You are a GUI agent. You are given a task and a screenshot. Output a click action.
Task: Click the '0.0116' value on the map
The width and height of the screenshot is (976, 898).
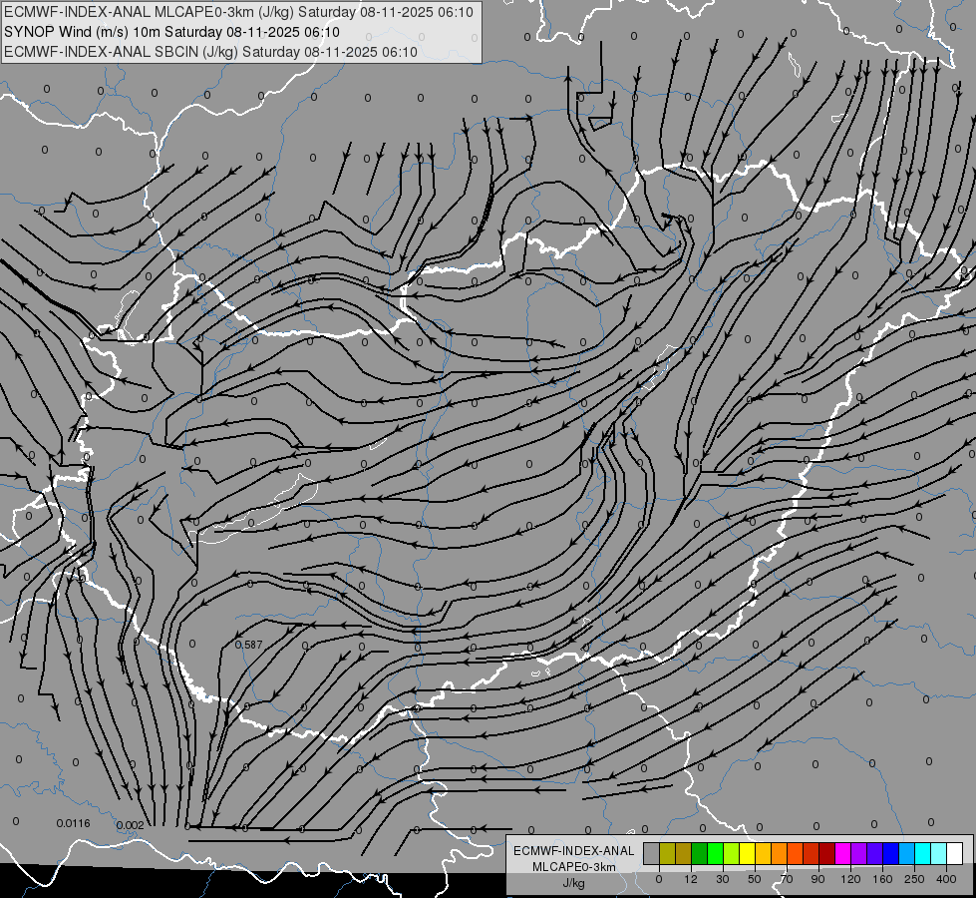pos(74,823)
